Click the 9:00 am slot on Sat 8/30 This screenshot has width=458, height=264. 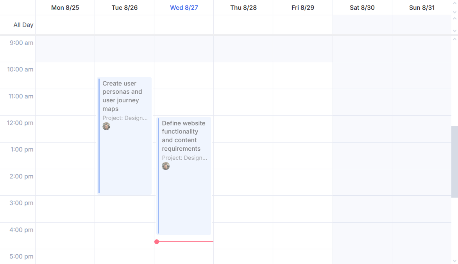tap(362, 49)
